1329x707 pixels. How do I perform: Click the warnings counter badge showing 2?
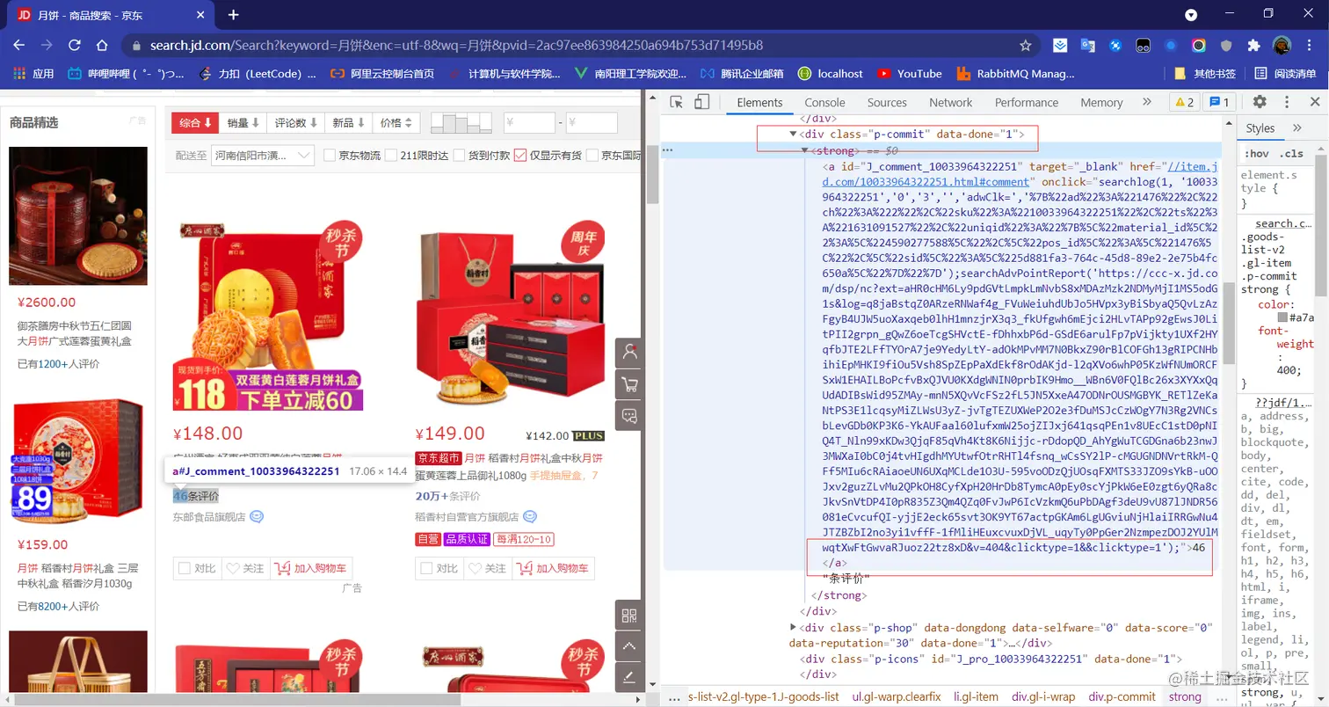point(1184,102)
